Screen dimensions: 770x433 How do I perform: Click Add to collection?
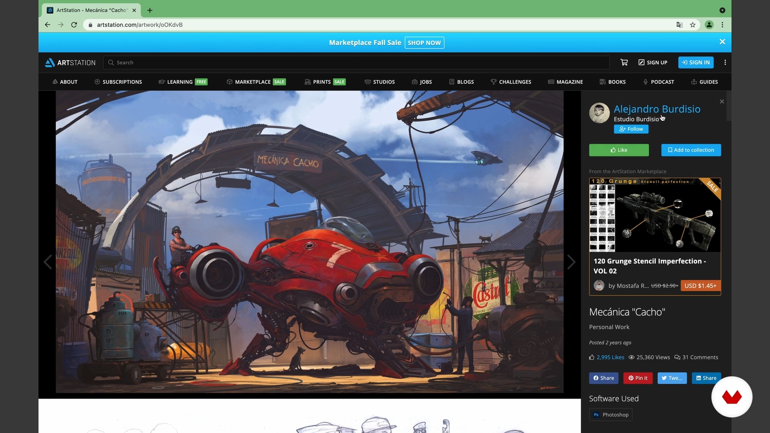tap(691, 150)
